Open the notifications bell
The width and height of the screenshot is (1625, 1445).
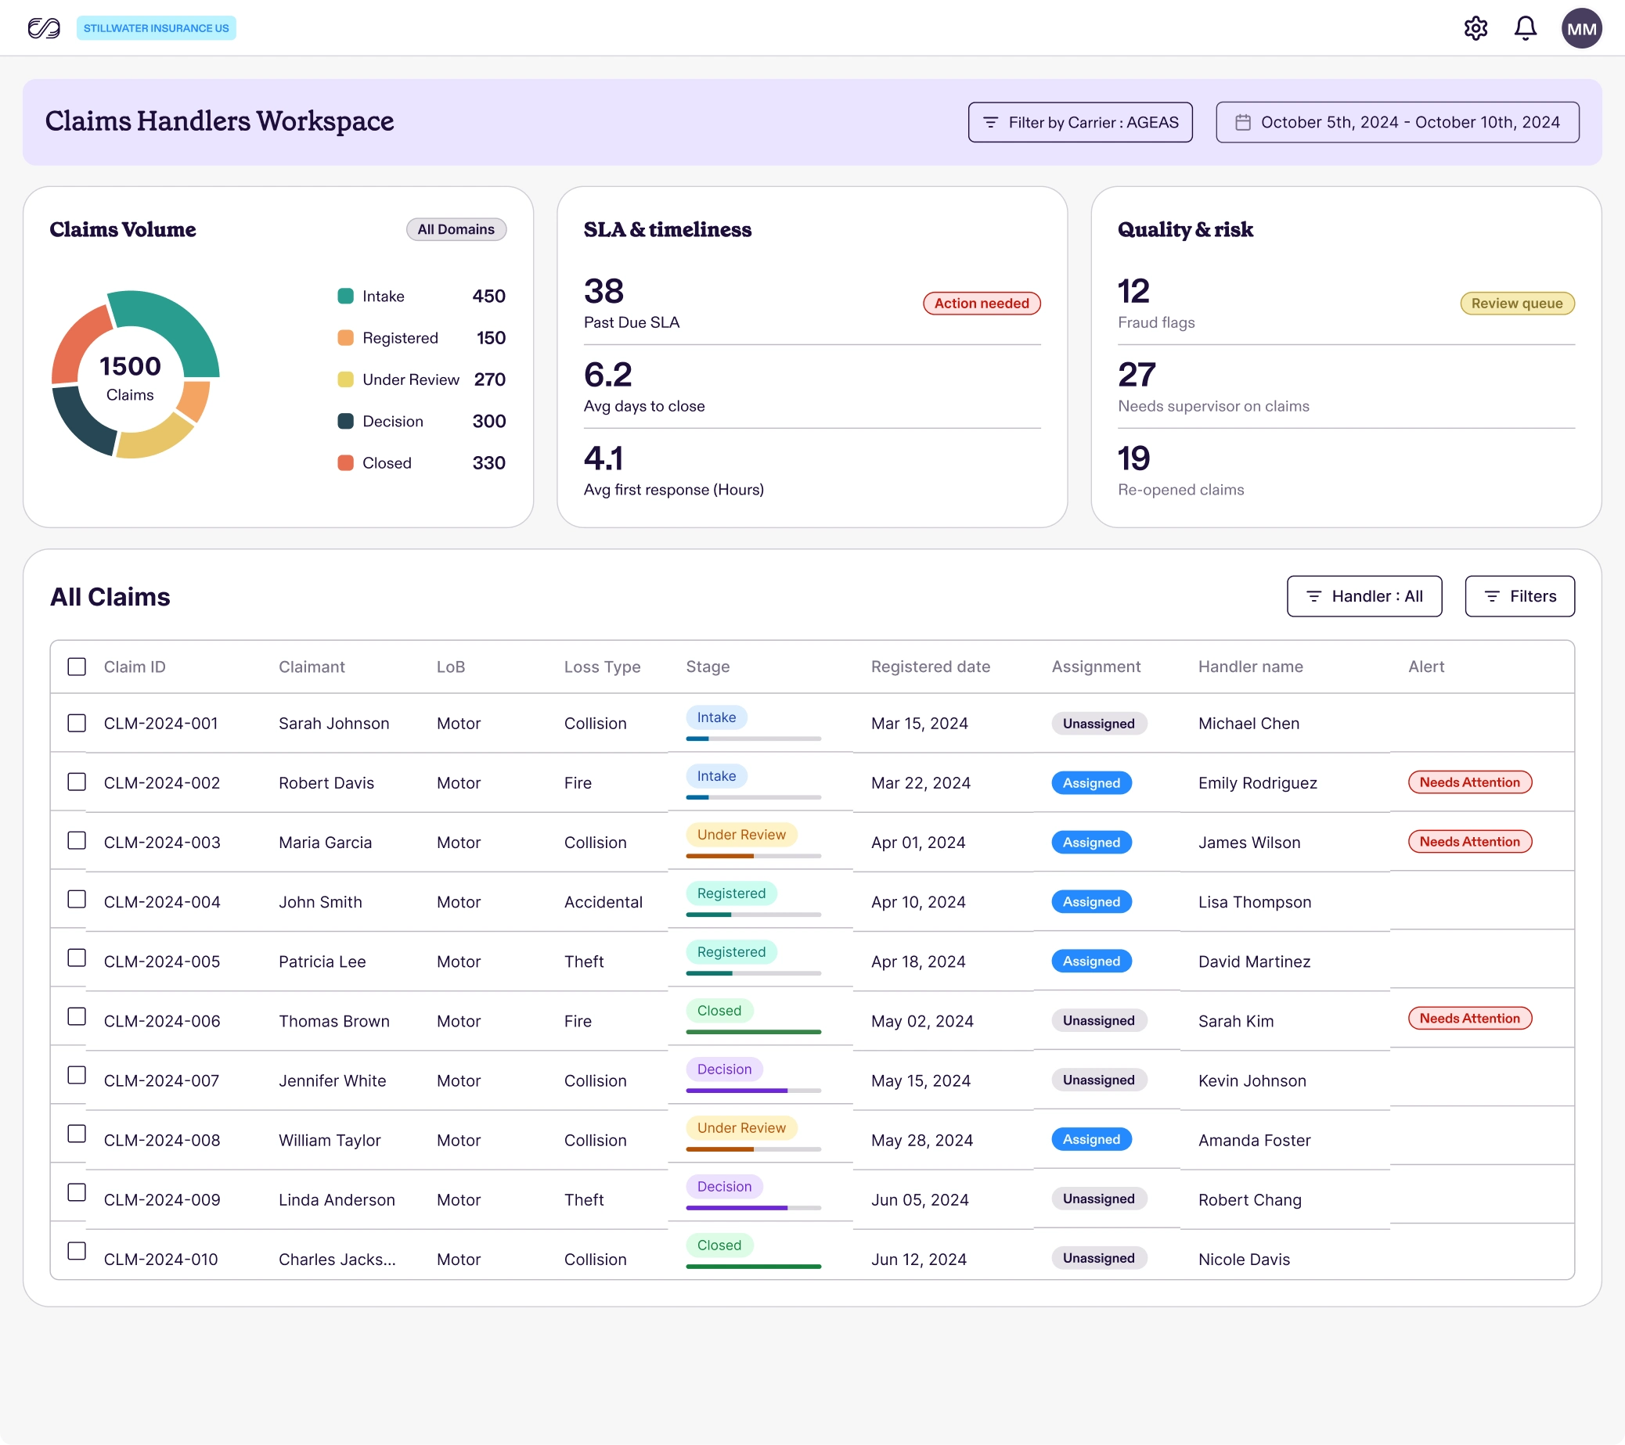(x=1525, y=29)
